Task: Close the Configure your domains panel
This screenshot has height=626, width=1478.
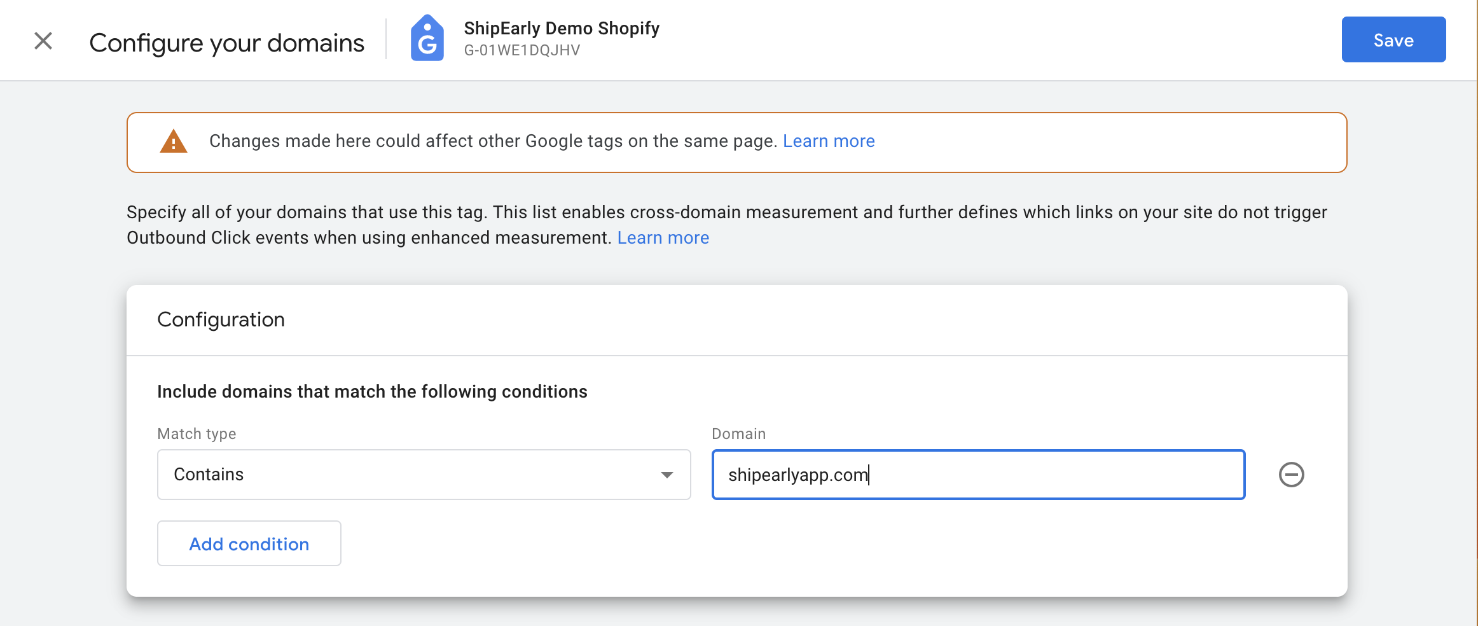Action: 43,41
